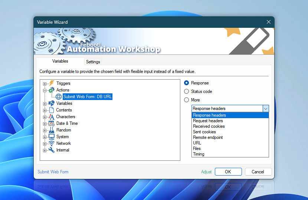Select the System tree label
The height and width of the screenshot is (200, 308).
(62, 137)
